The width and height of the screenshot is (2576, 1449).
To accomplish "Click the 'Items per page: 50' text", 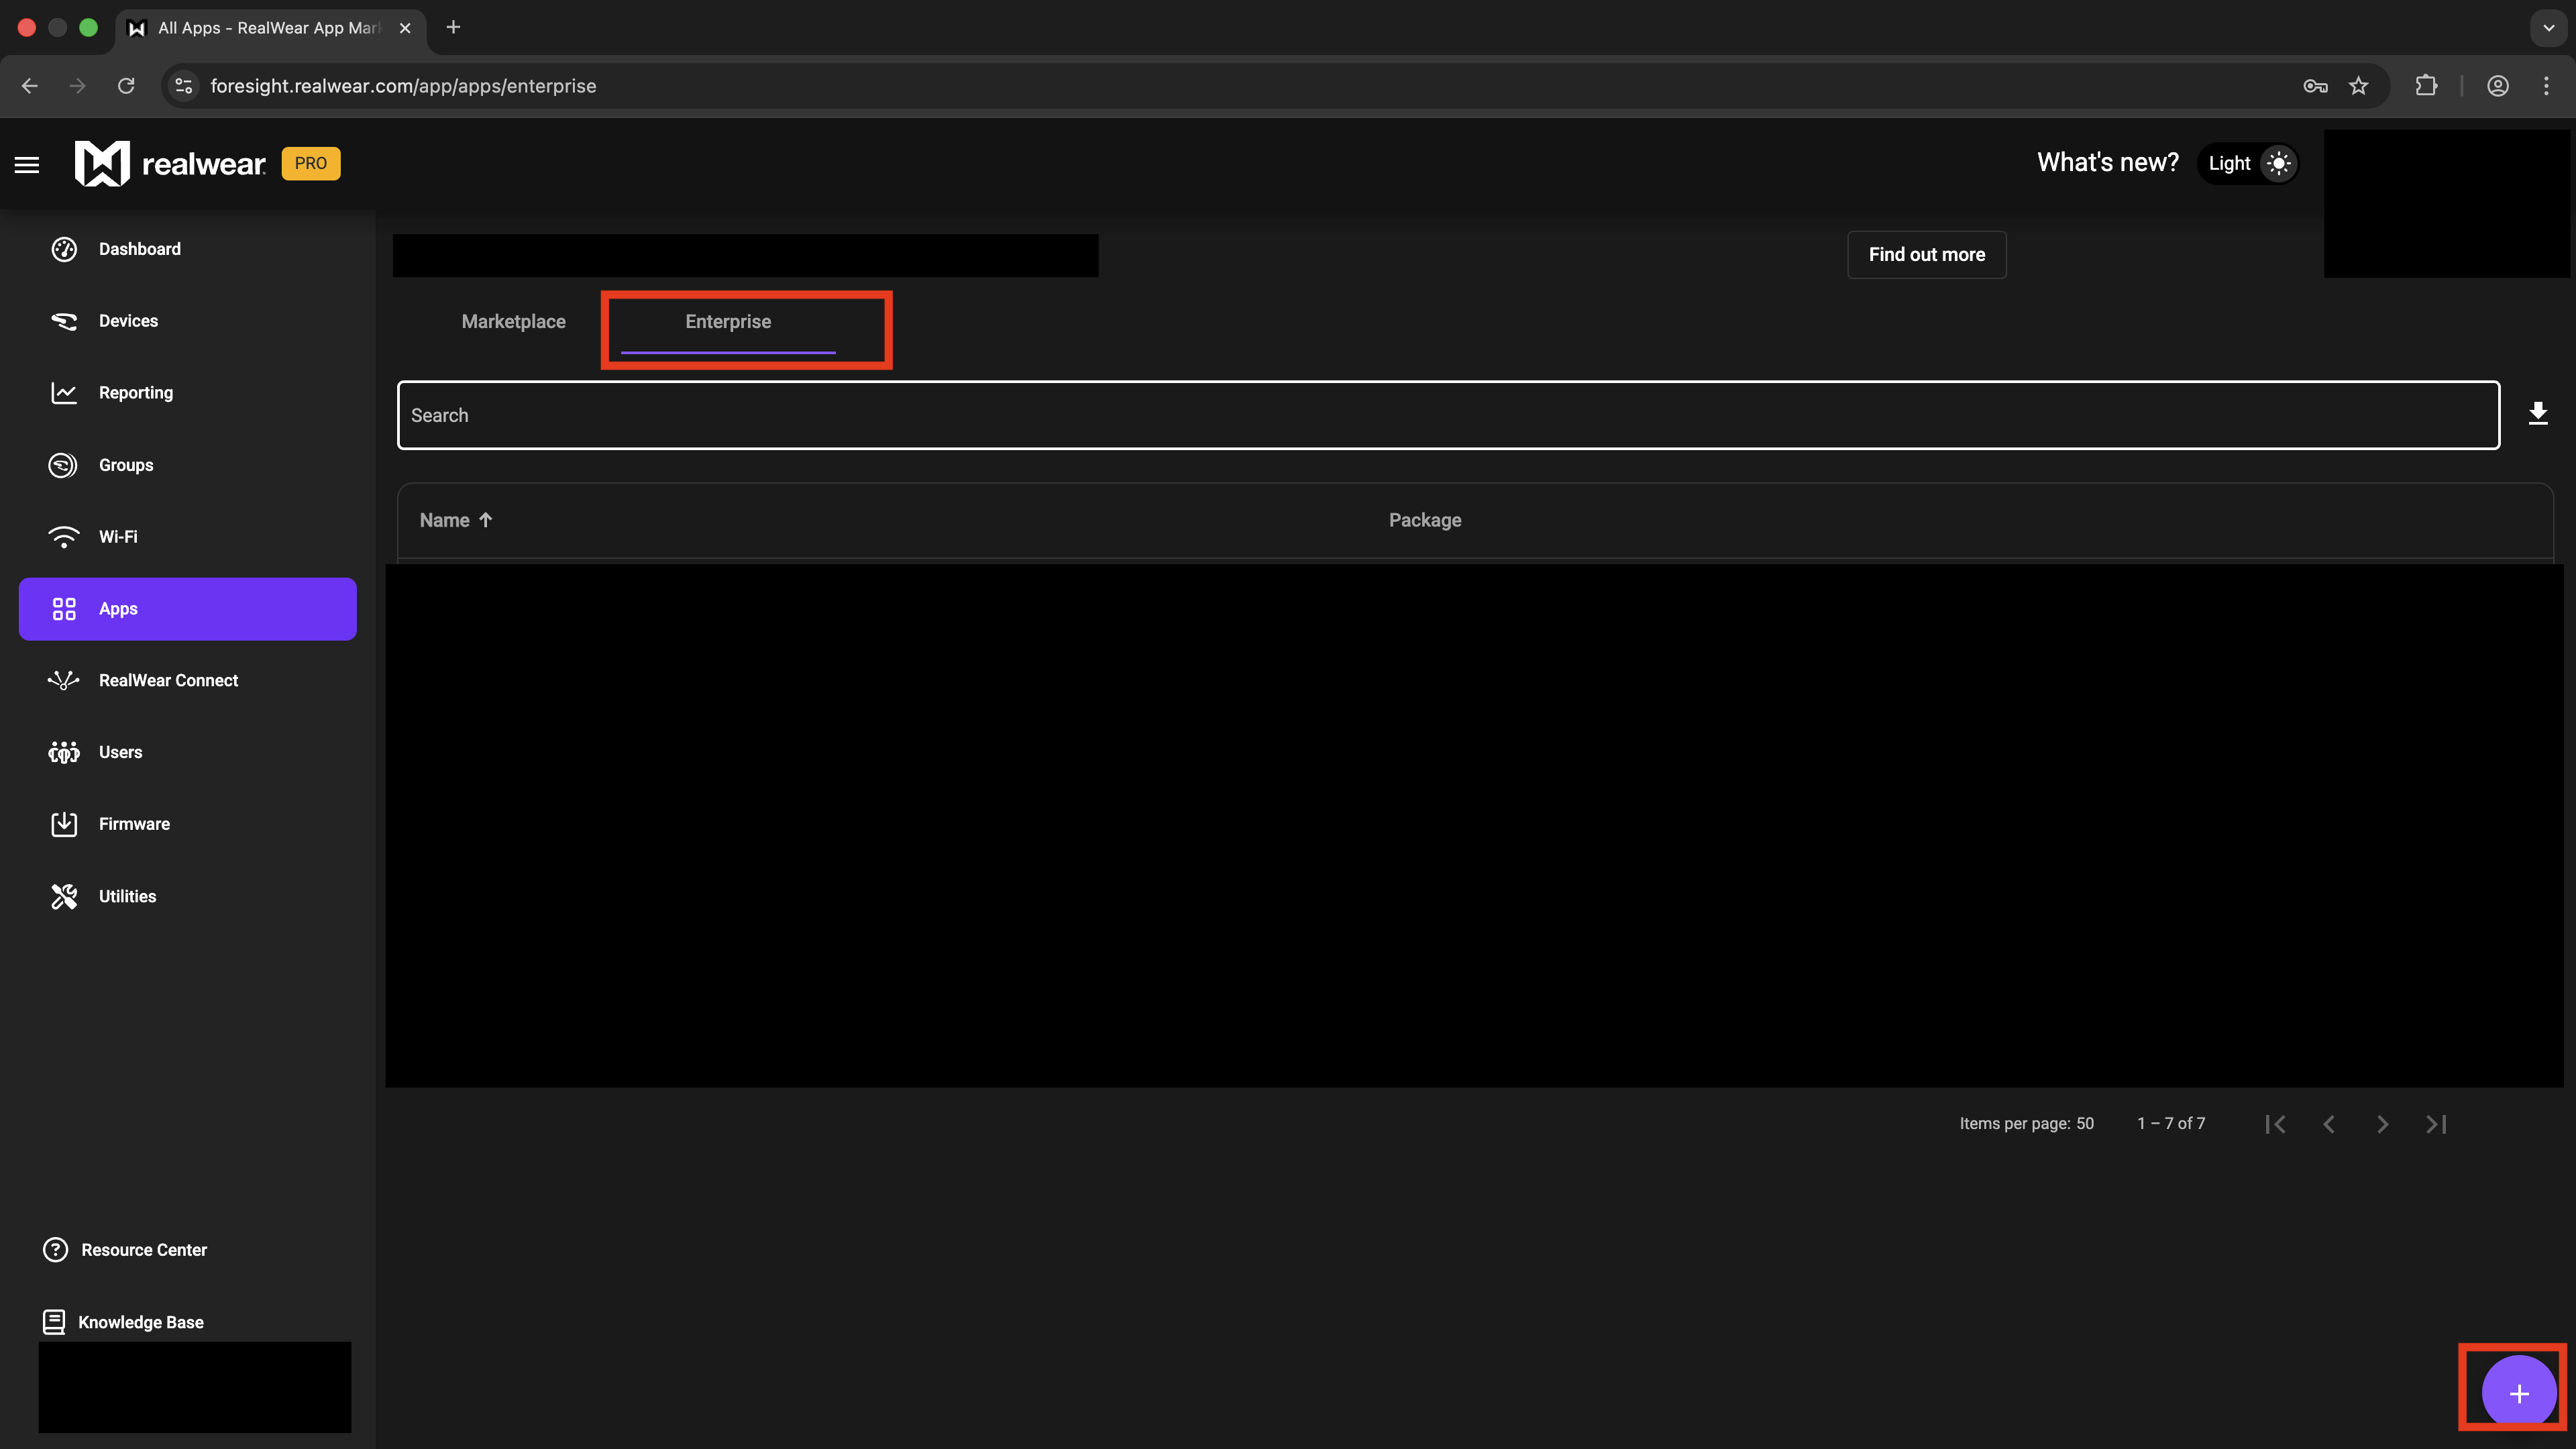I will (2026, 1124).
